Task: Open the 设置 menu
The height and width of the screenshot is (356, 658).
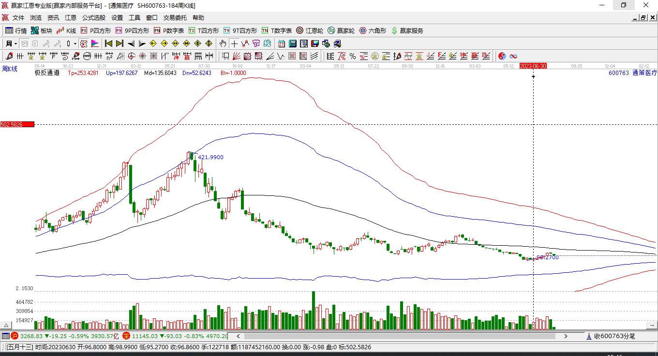Action: (x=117, y=17)
